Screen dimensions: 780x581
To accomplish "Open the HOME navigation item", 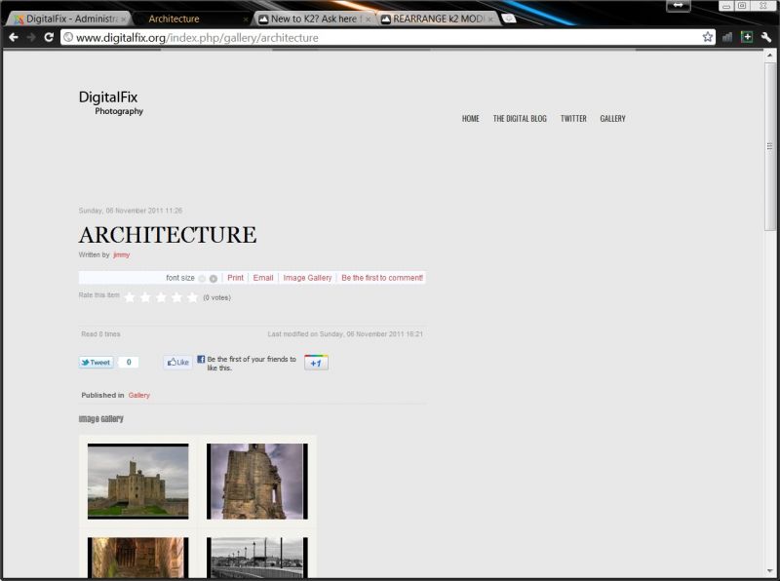I will (471, 118).
